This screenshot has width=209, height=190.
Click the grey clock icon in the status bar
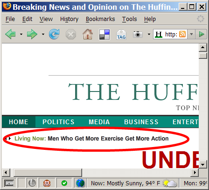32,183
